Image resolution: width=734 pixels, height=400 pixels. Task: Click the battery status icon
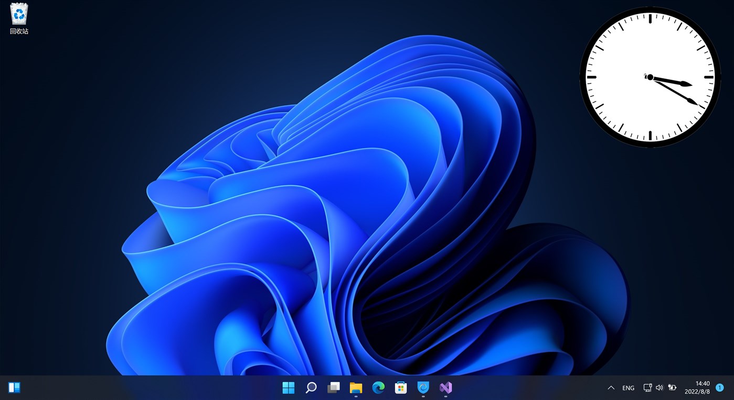[x=672, y=387]
